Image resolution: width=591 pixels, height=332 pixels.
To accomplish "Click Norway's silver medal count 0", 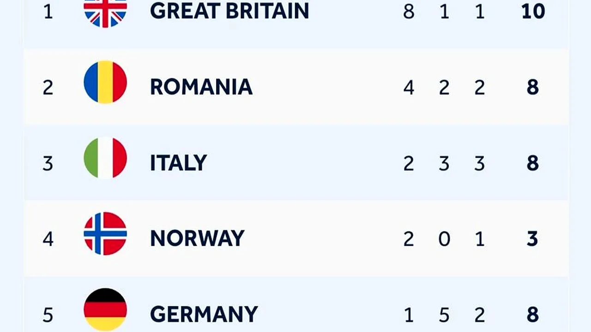I will 444,239.
